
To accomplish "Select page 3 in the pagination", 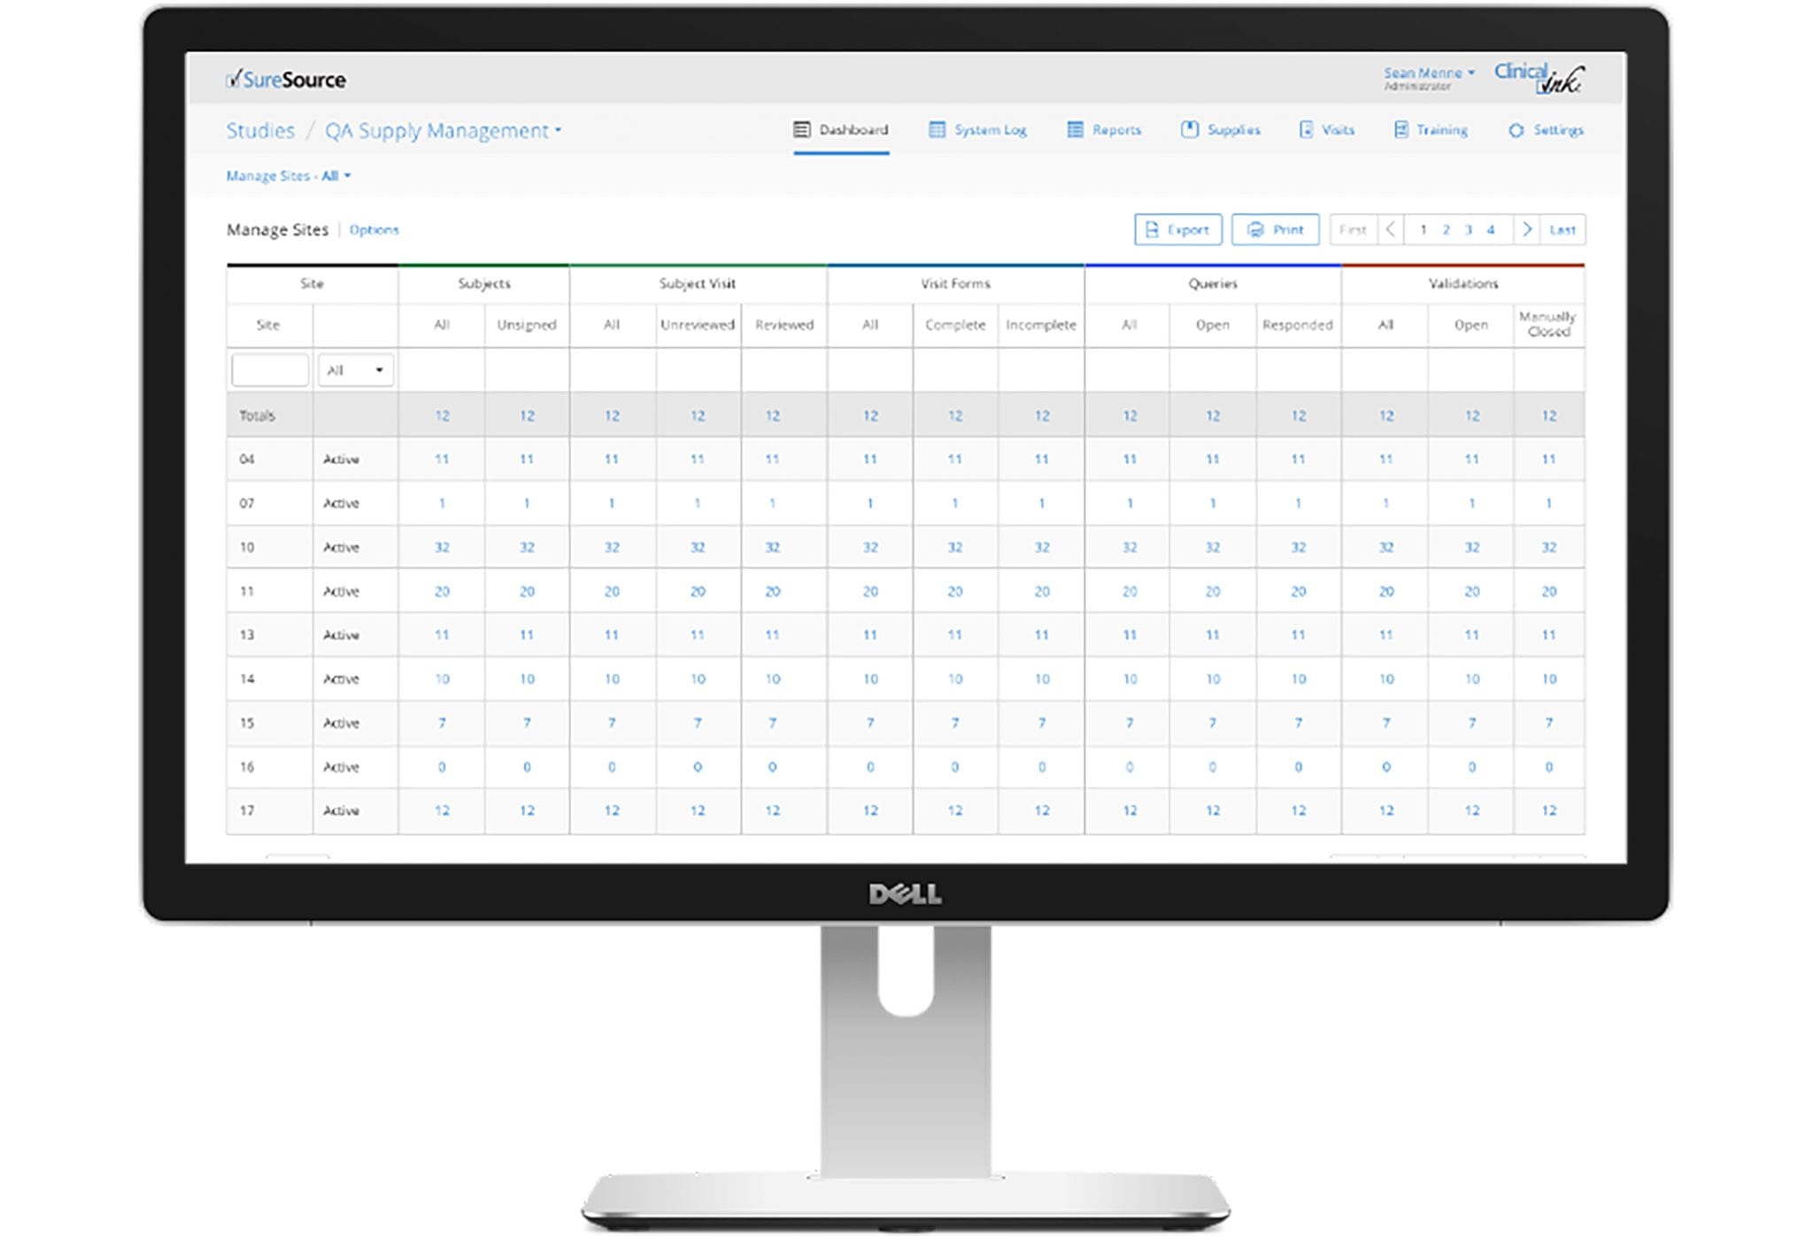I will (1467, 229).
